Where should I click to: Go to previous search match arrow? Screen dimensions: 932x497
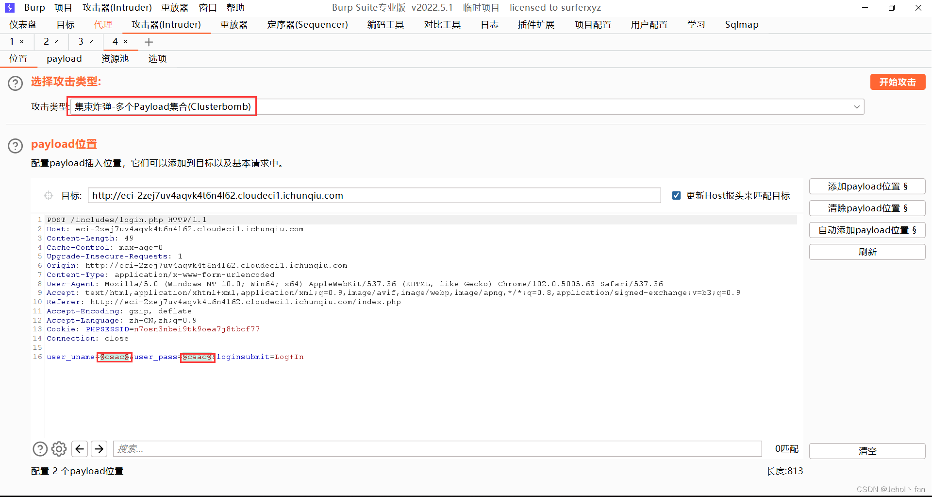(80, 448)
